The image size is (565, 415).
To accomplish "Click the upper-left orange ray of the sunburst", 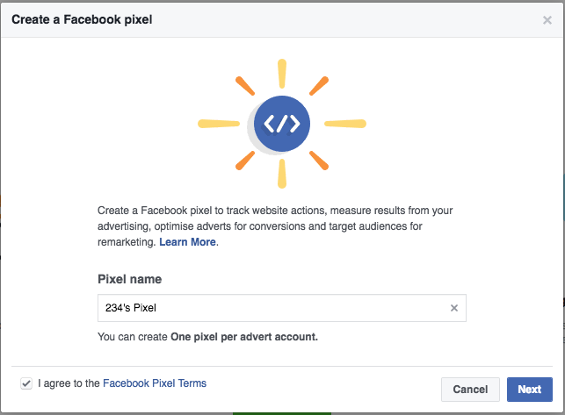I will pos(245,86).
